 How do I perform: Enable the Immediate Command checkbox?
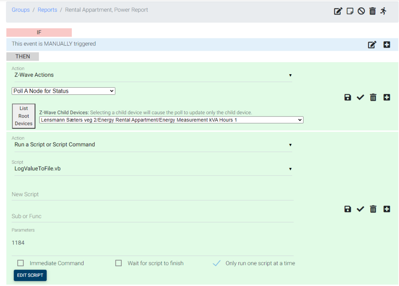21,263
